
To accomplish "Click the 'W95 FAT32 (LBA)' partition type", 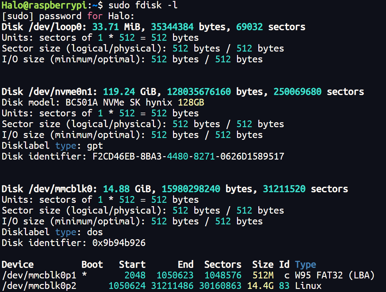I will pyautogui.click(x=335, y=275).
